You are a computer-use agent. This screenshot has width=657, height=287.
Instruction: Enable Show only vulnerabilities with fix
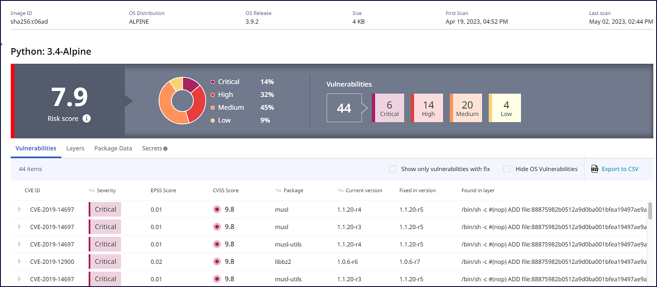[393, 169]
